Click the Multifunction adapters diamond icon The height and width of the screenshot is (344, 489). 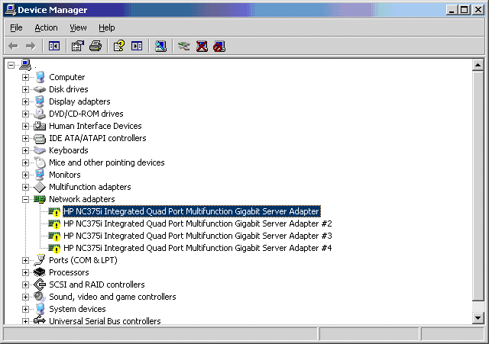40,187
